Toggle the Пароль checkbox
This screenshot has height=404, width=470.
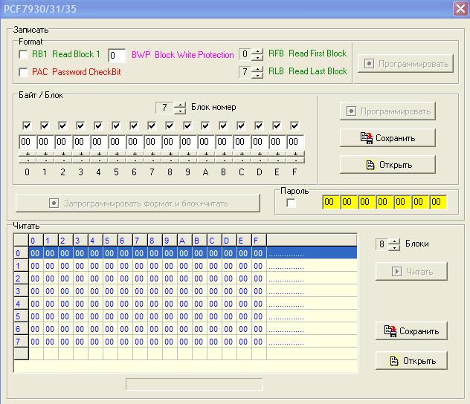[x=291, y=203]
